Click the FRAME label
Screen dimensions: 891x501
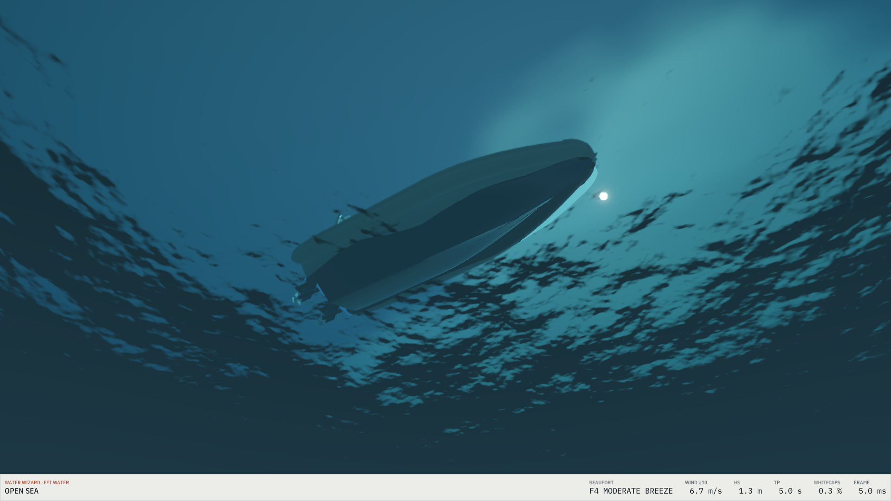(x=861, y=482)
